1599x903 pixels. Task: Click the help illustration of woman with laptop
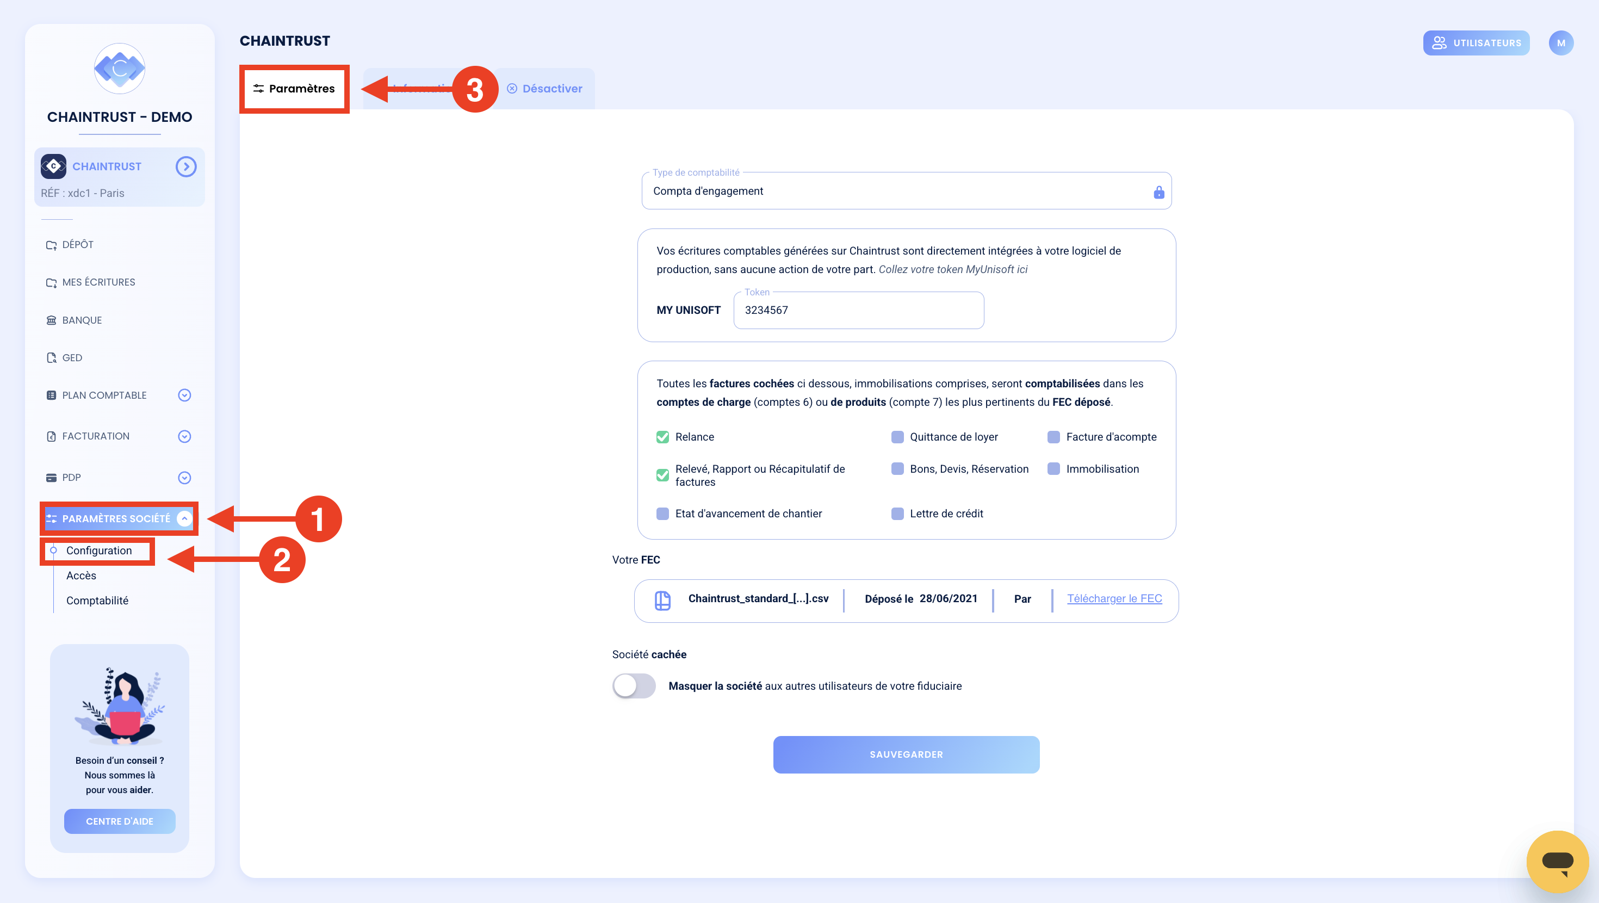click(x=120, y=706)
